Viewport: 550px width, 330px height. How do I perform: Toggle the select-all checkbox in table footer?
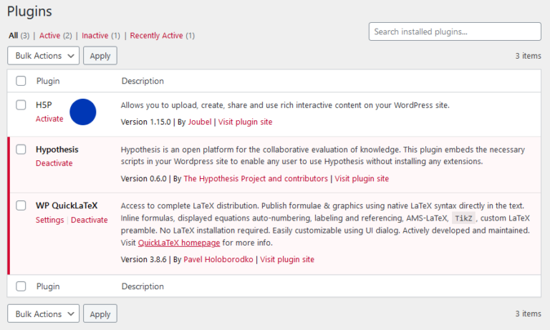[21, 286]
